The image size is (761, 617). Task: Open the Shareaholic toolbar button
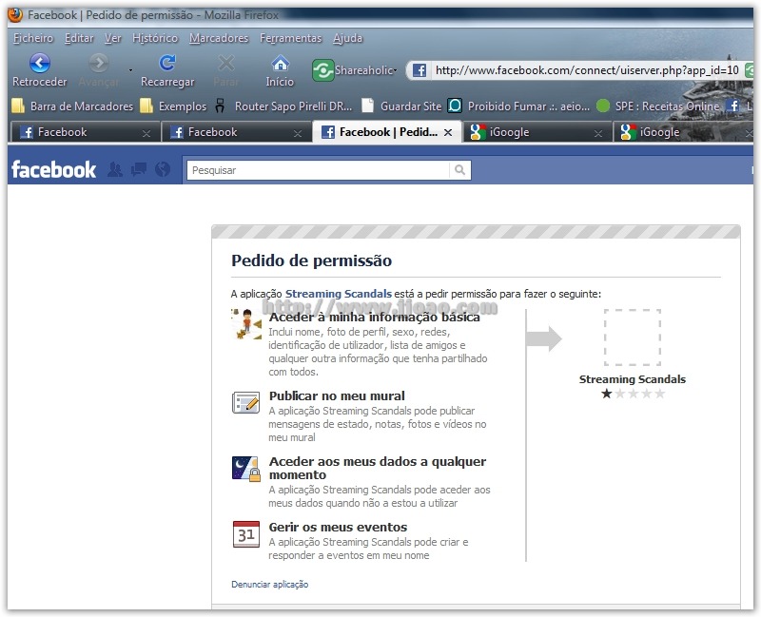354,70
